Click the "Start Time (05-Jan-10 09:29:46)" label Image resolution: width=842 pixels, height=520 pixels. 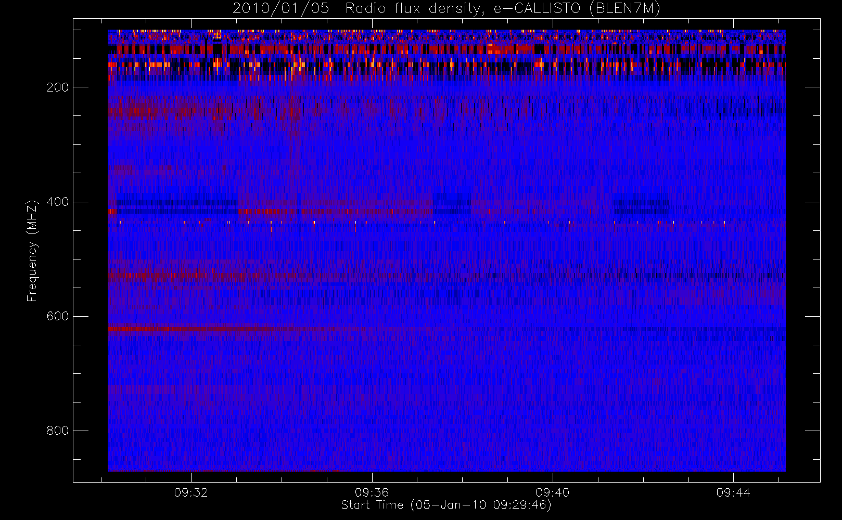[x=446, y=505]
